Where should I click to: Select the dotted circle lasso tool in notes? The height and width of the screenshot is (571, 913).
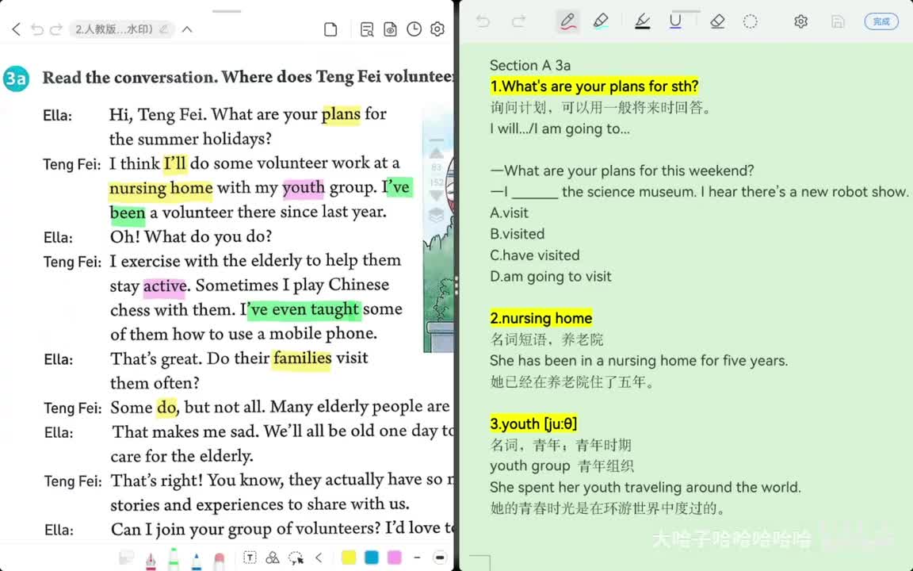pyautogui.click(x=751, y=21)
